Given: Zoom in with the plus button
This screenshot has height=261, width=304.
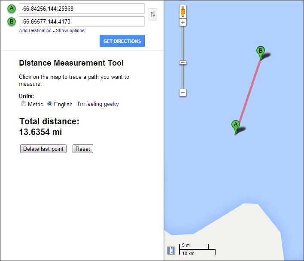Looking at the screenshot, I should coord(183,22).
